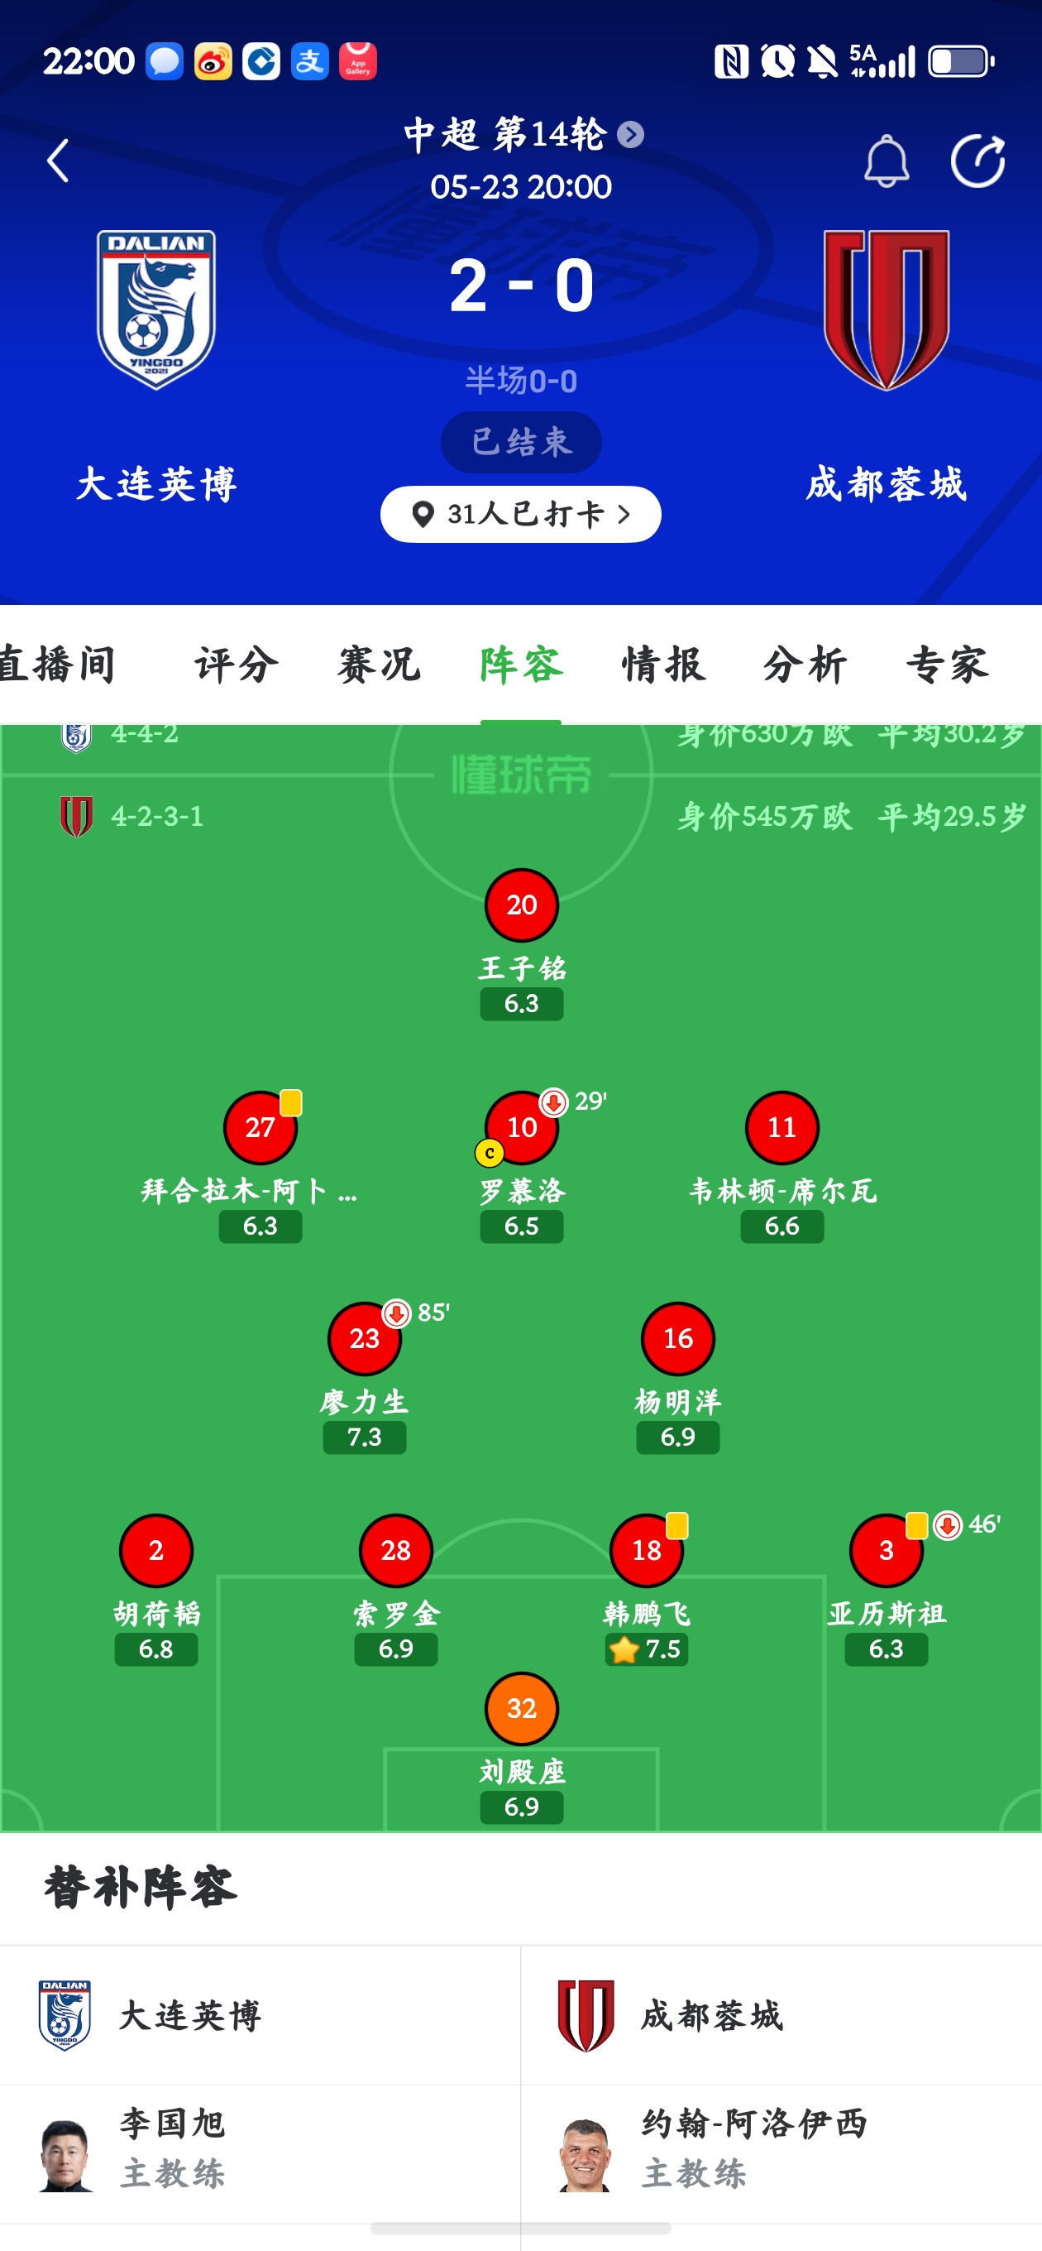The image size is (1042, 2251).
Task: Open the 情报 tab
Action: click(x=663, y=665)
